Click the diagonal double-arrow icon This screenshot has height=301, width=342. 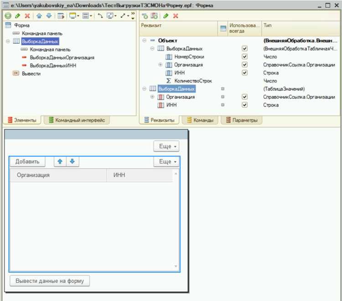[123, 15]
